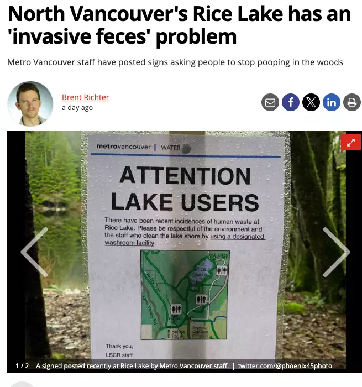
Task: Open Brent Richter author page
Action: click(85, 97)
